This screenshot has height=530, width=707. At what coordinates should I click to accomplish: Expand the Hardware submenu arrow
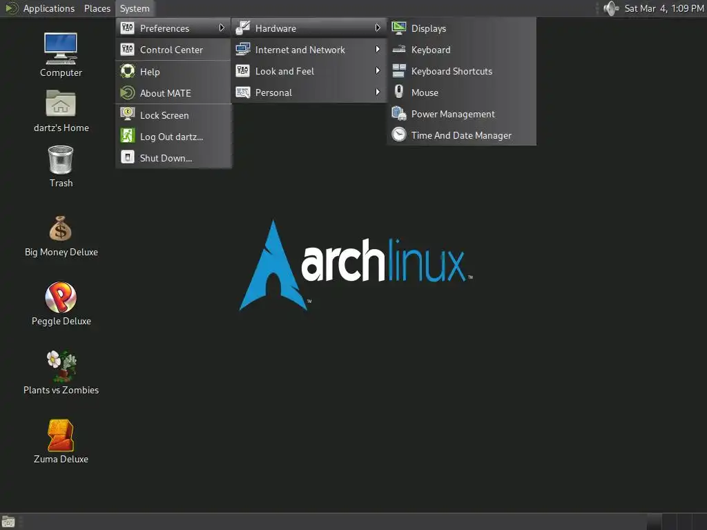click(378, 28)
